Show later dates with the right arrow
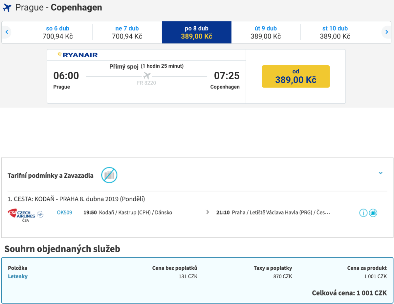394x304 pixels. click(x=387, y=32)
